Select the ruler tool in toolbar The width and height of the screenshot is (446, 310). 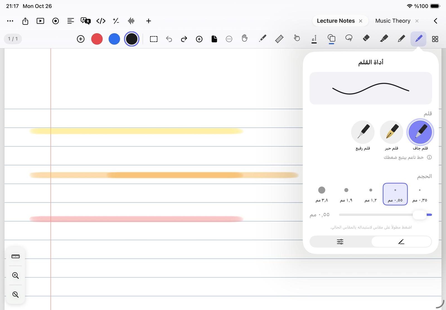279,39
